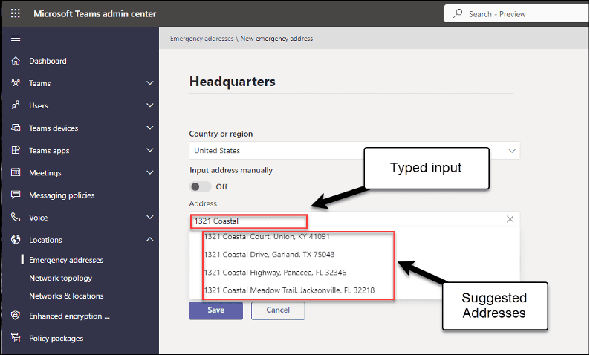Screen dimensions: 590x355
Task: Click the Meetings calendar icon
Action: [x=16, y=172]
